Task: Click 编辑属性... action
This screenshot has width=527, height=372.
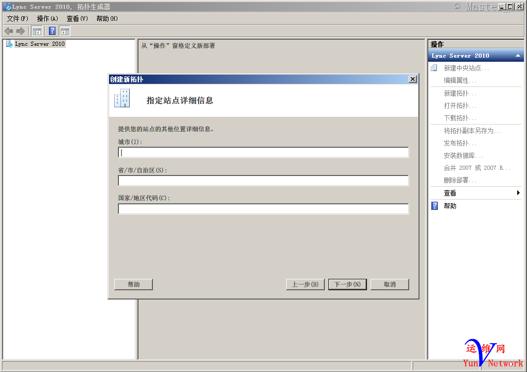Action: (460, 81)
